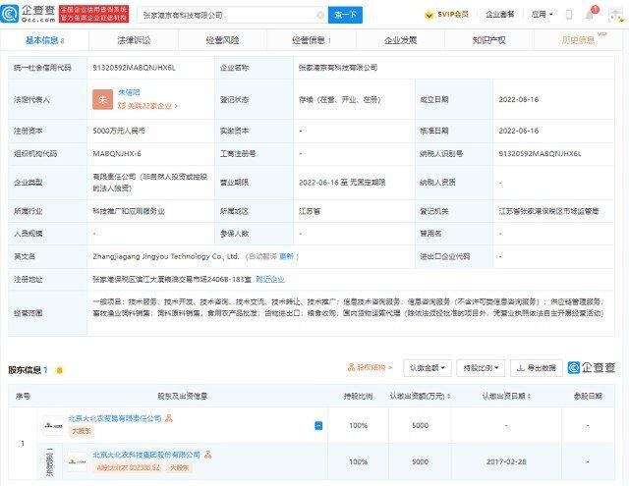Screen dimensions: 629x486
Task: Switch to the 企业发展 tab
Action: point(400,40)
